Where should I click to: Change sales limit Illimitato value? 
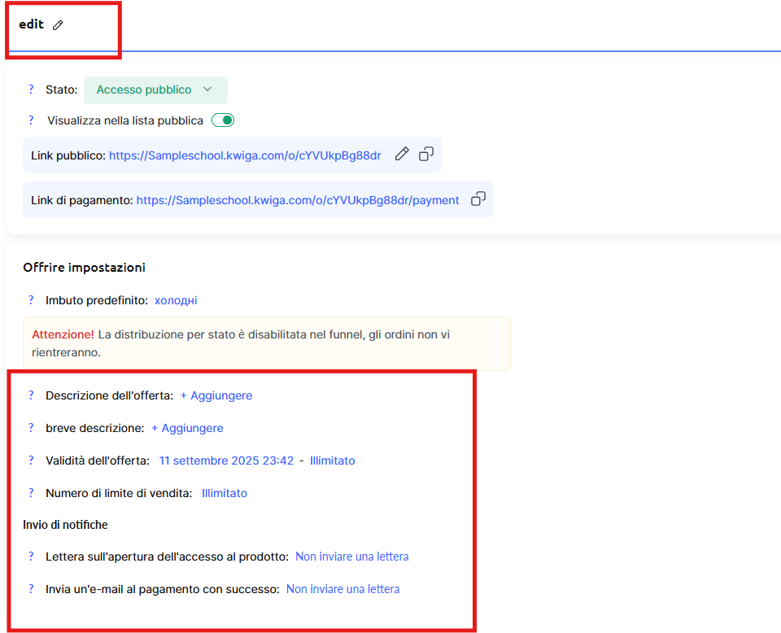click(x=225, y=493)
